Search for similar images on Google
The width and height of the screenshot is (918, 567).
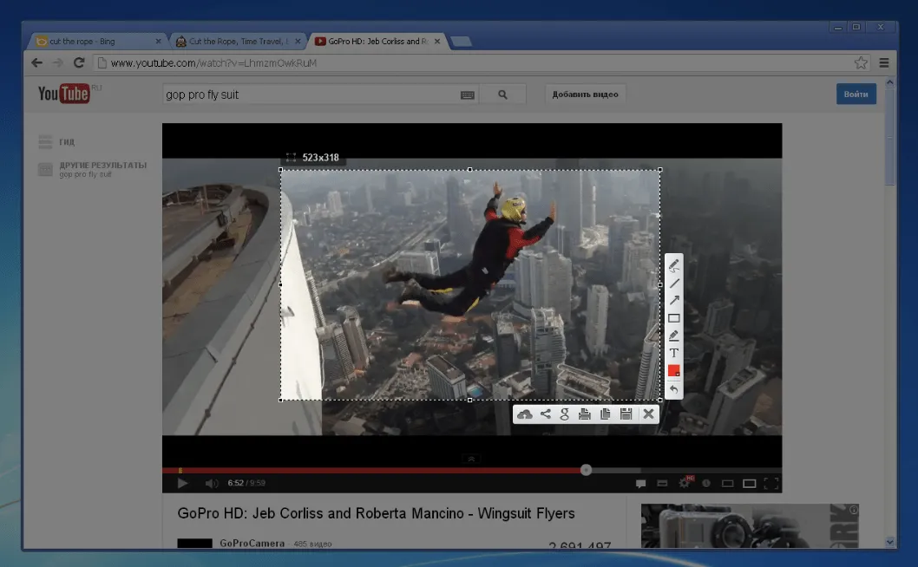(x=564, y=414)
